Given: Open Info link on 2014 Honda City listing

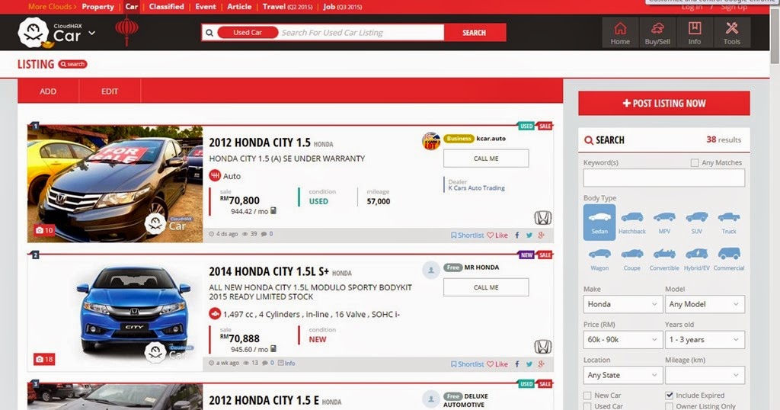Looking at the screenshot, I should (286, 364).
